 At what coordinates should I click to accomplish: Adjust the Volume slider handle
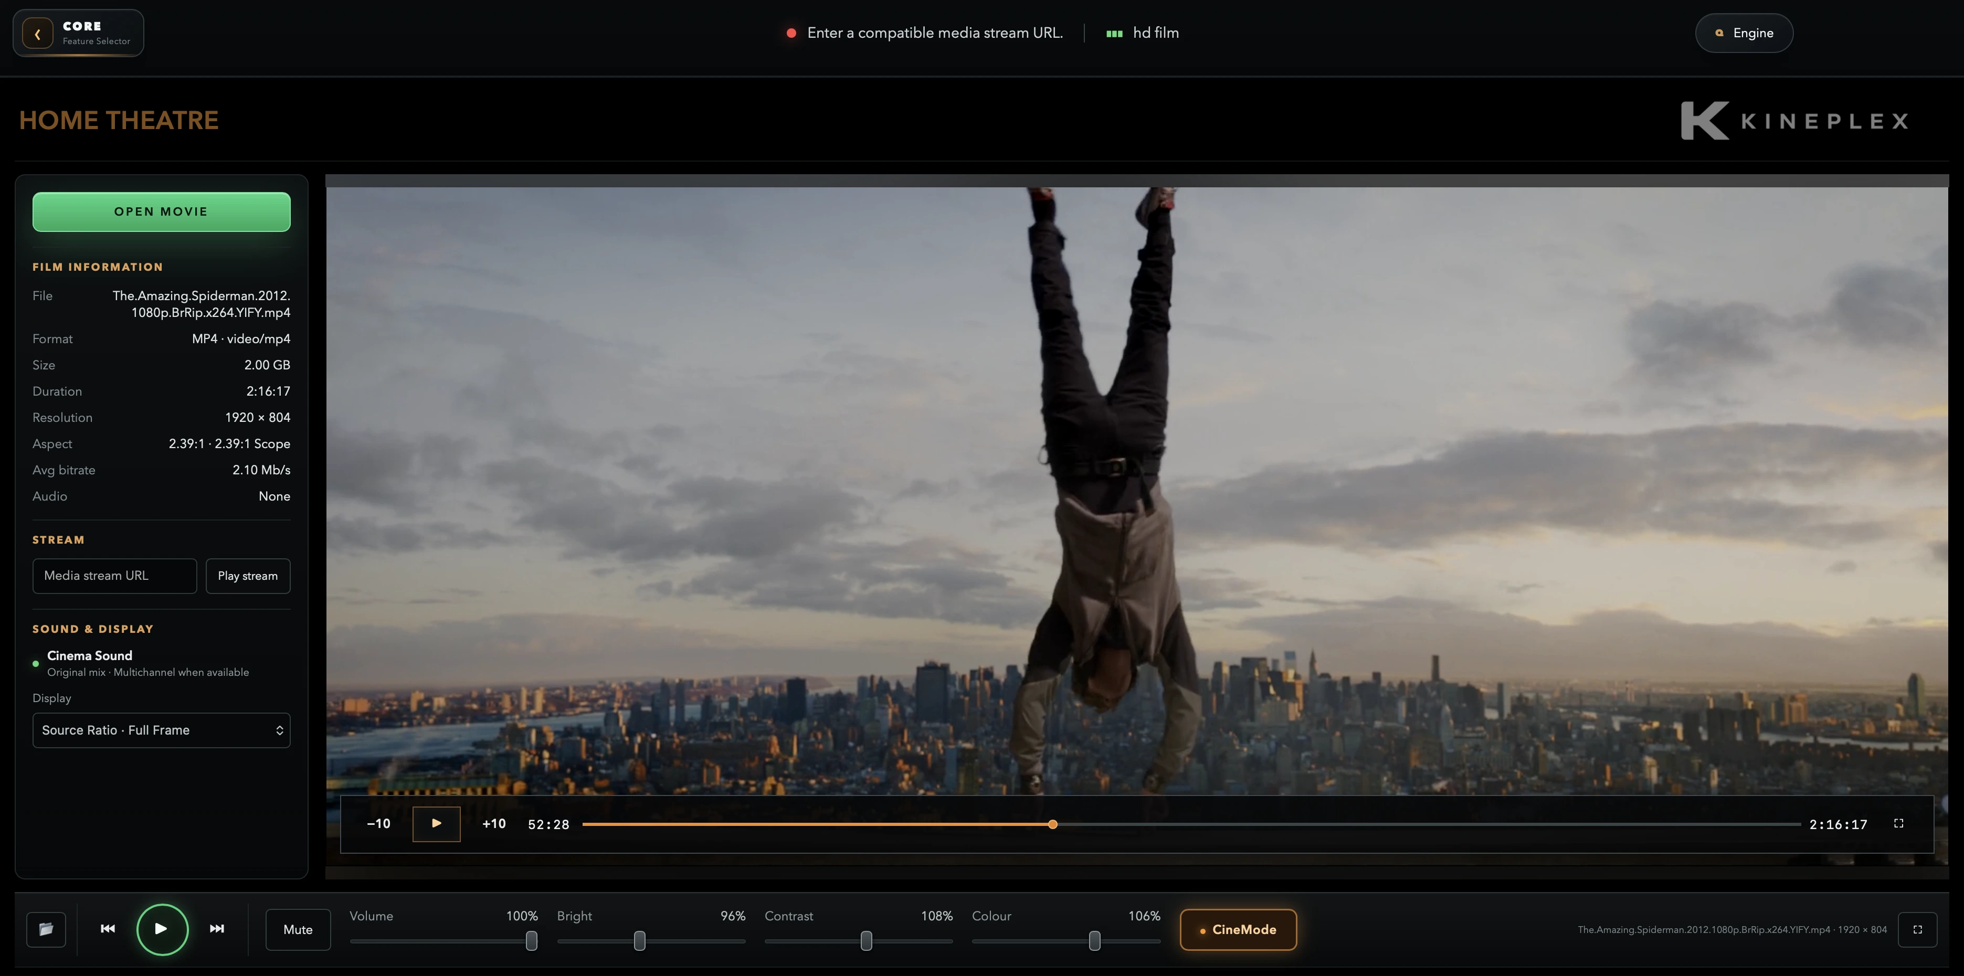531,941
